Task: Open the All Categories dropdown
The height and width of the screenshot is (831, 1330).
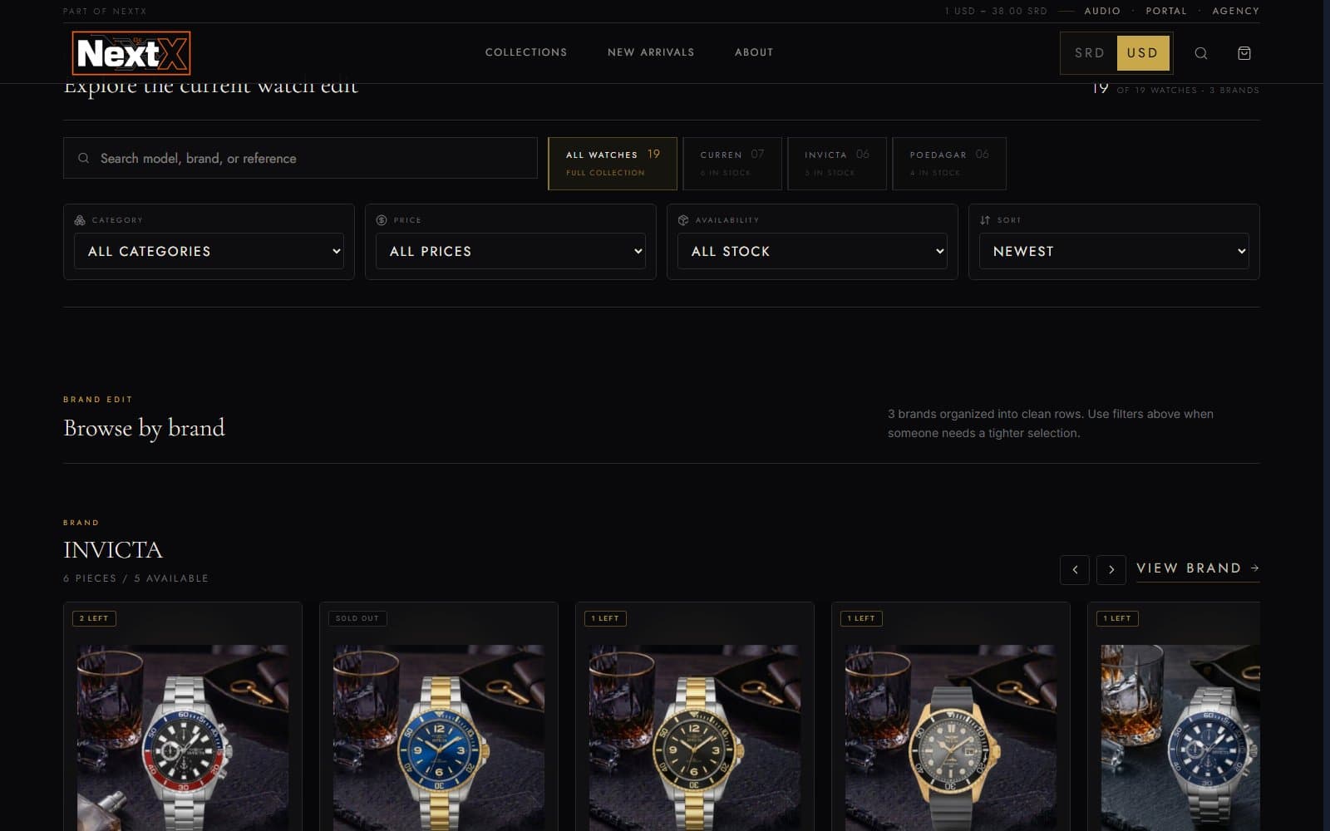Action: (209, 251)
